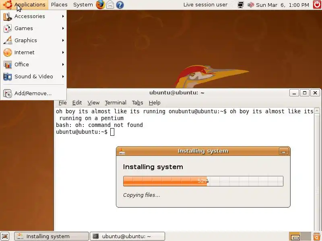Click the clock showing Sun Mar 6
The image size is (322, 241).
[283, 5]
